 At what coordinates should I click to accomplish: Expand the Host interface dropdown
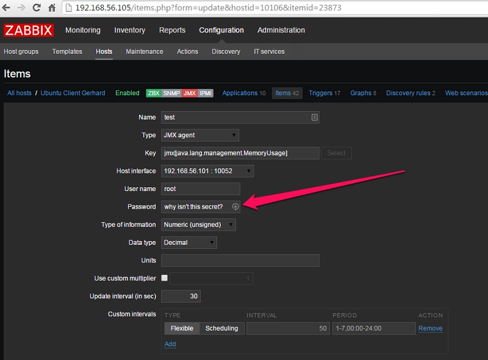(207, 171)
